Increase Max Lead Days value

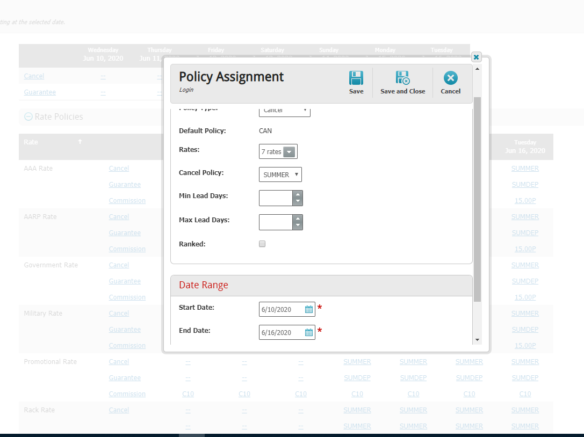(298, 218)
